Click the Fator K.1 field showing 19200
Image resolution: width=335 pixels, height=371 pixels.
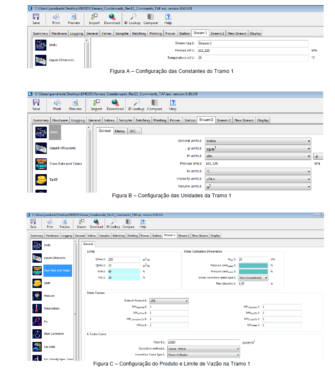point(204,343)
